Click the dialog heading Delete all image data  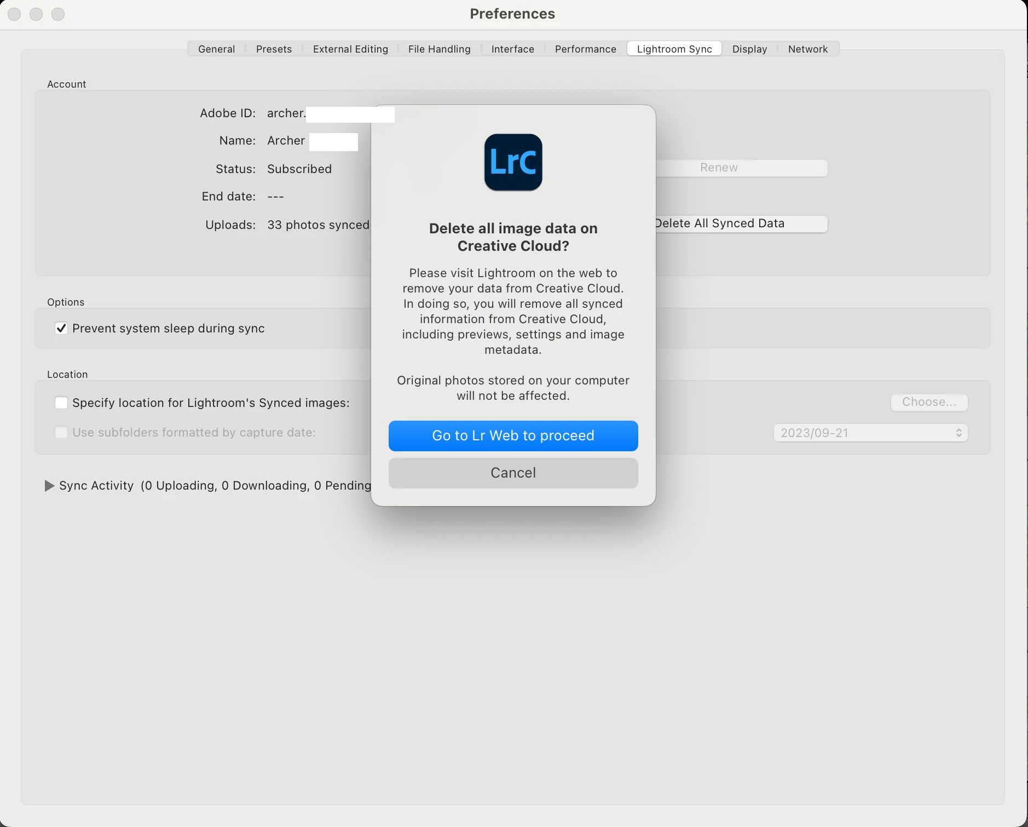pos(513,237)
